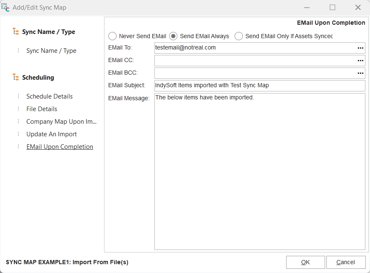Select the Send EMail Always radio button

(x=173, y=36)
